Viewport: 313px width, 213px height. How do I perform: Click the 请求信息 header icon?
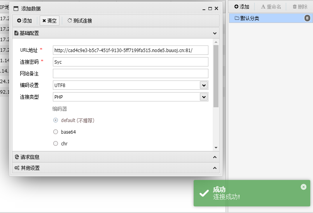(x=17, y=157)
